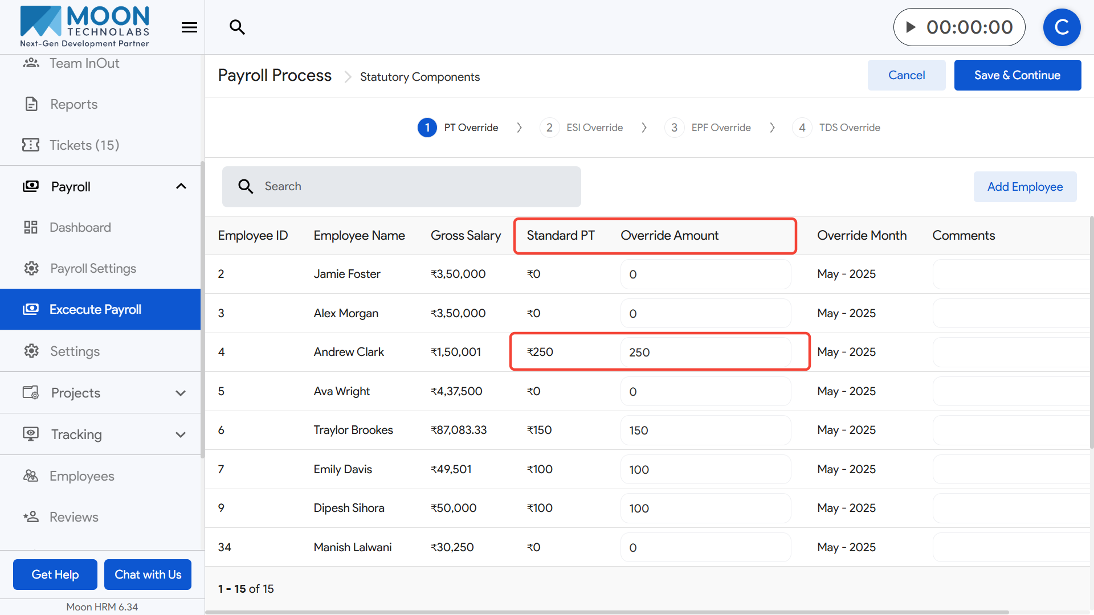Start the timer play button

coord(911,27)
